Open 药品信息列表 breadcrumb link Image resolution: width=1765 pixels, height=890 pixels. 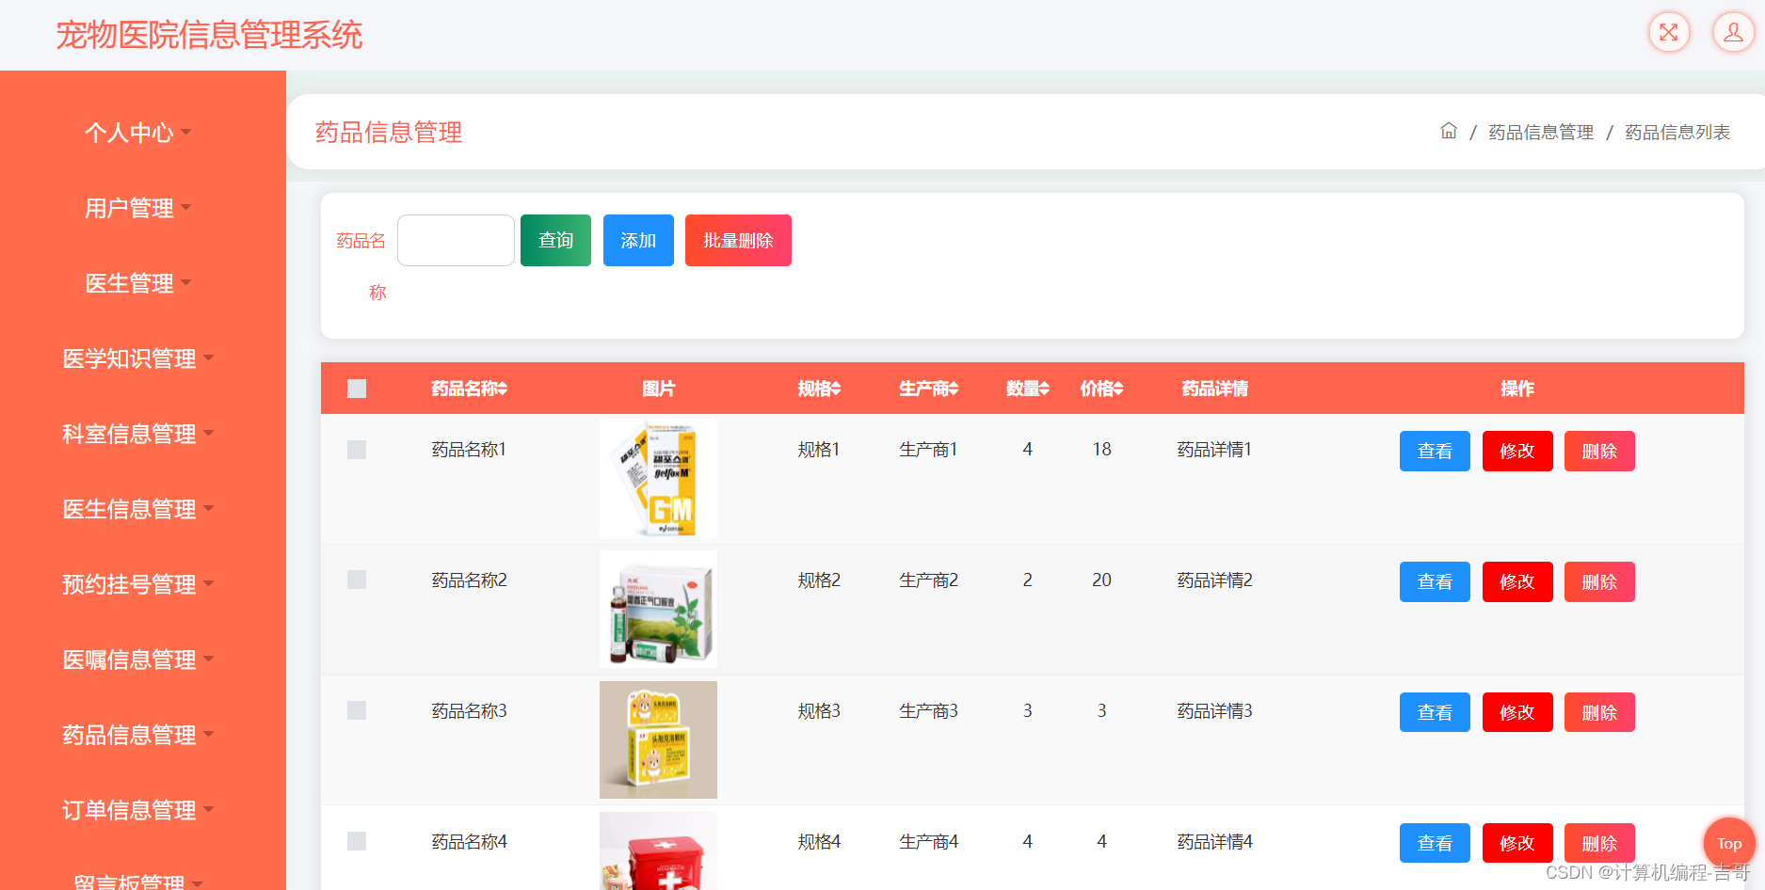point(1677,133)
